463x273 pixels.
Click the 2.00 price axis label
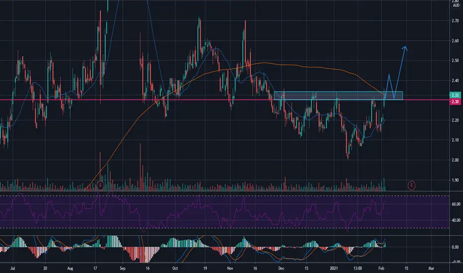(455, 160)
